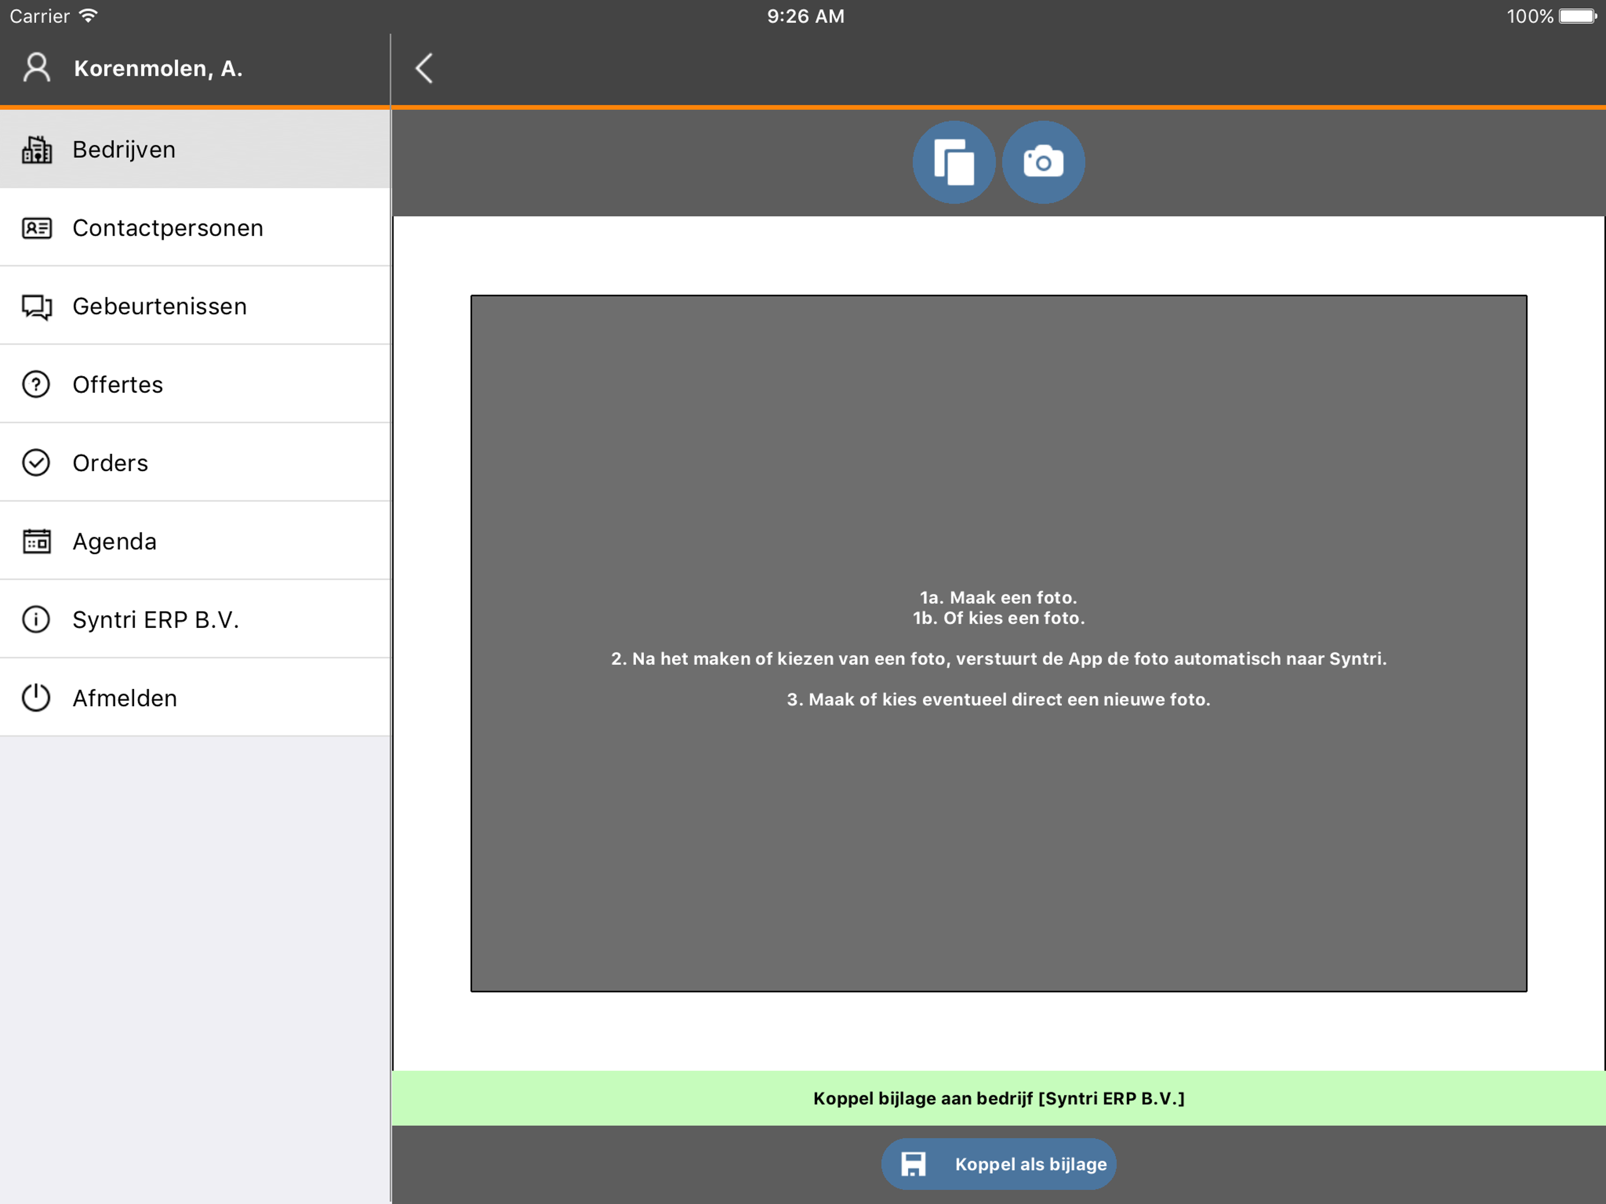Screen dimensions: 1606x1204
Task: Click the Afmelden power icon
Action: 36,698
